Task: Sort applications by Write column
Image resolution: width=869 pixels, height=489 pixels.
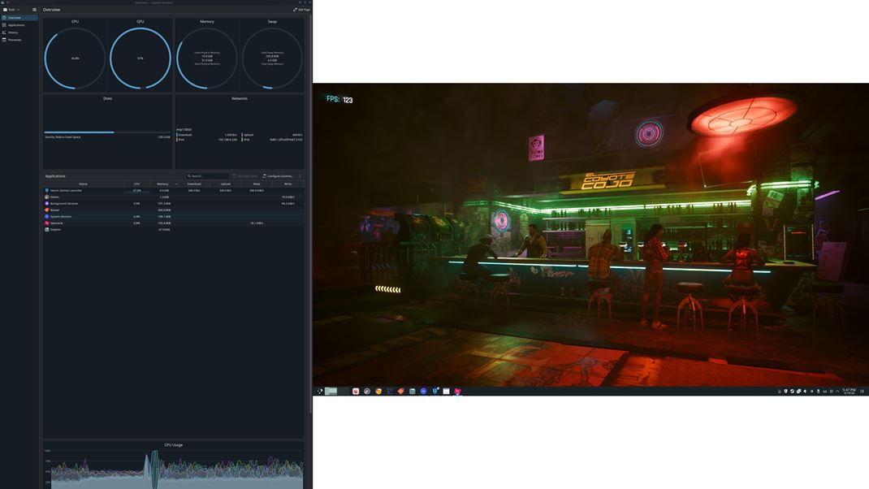Action: 288,184
